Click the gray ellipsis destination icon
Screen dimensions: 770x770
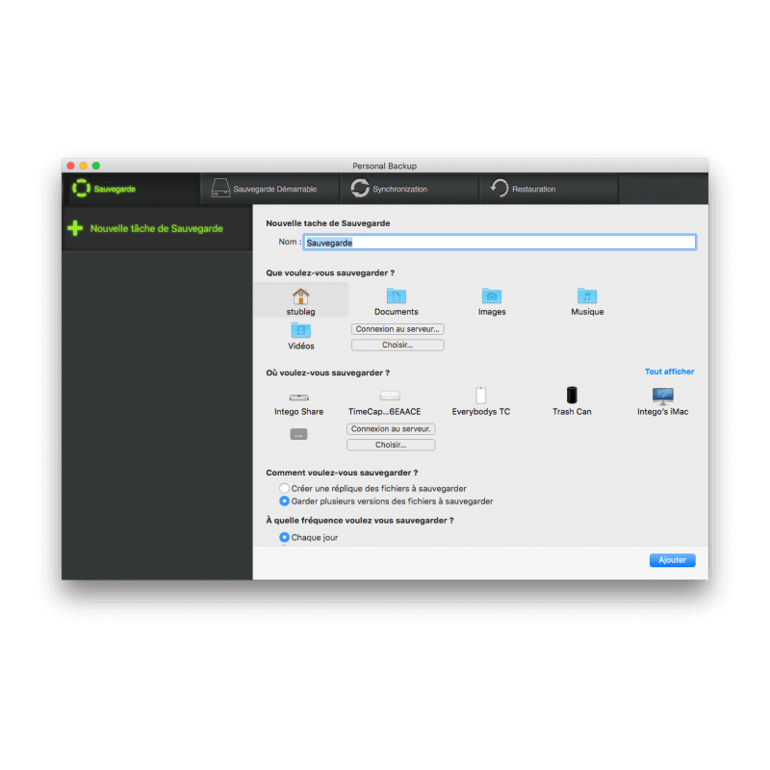point(298,434)
